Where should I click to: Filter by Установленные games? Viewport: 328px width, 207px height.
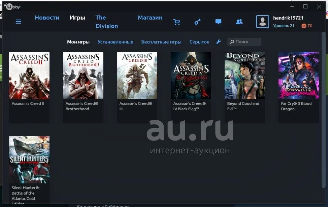tap(115, 42)
